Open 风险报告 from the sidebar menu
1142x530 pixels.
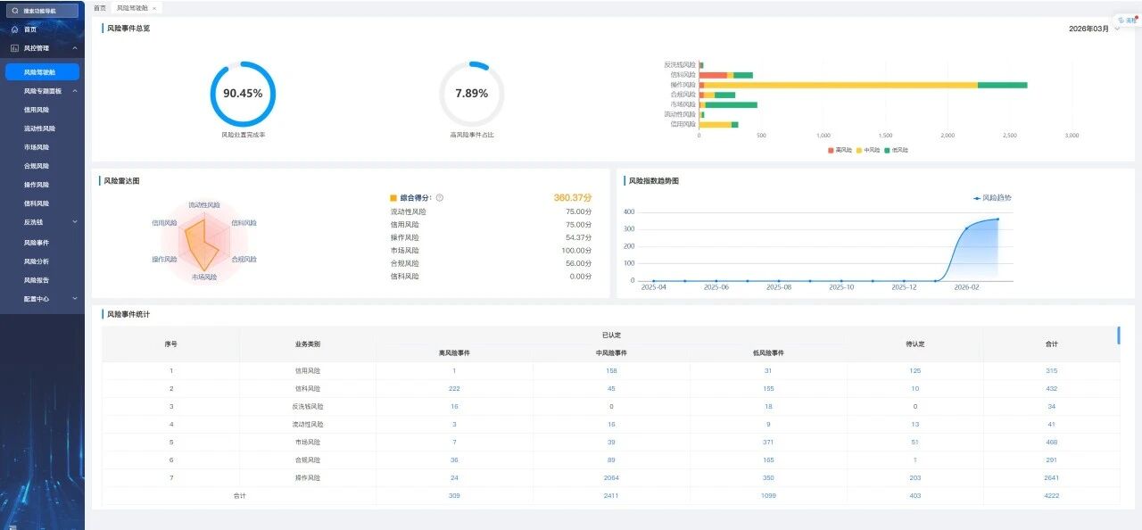point(37,280)
